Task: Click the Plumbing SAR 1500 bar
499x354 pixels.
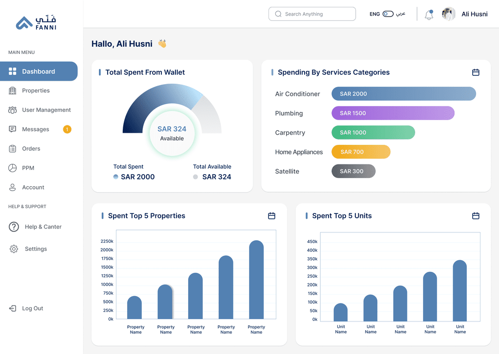Action: (x=393, y=113)
